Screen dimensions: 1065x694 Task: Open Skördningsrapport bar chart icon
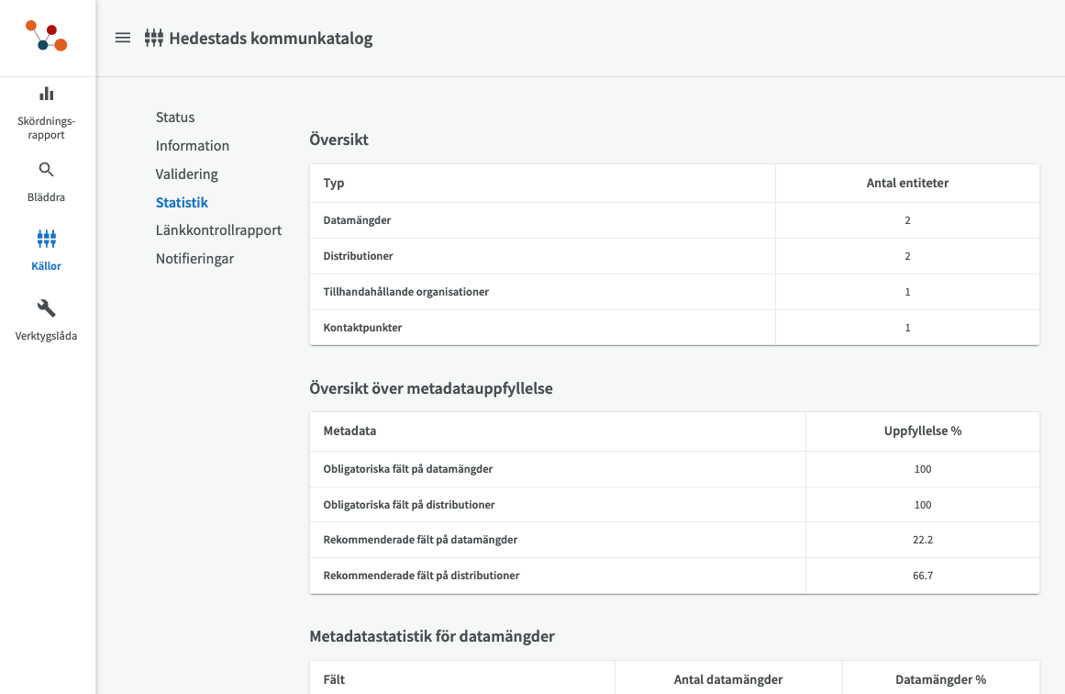[47, 94]
